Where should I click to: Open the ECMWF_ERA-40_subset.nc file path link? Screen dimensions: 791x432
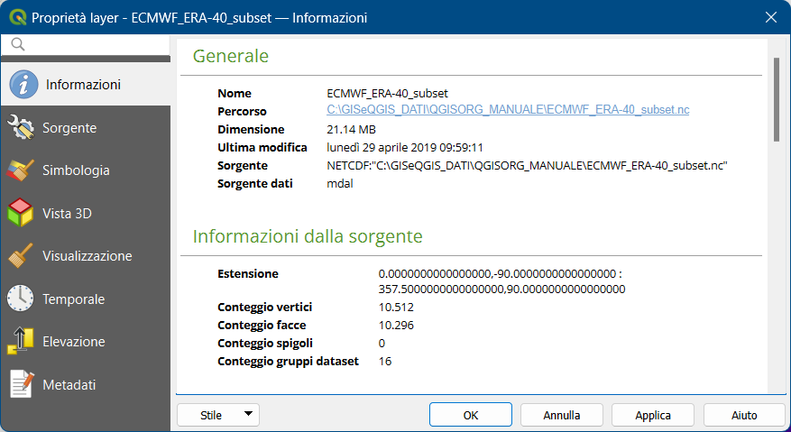click(508, 109)
